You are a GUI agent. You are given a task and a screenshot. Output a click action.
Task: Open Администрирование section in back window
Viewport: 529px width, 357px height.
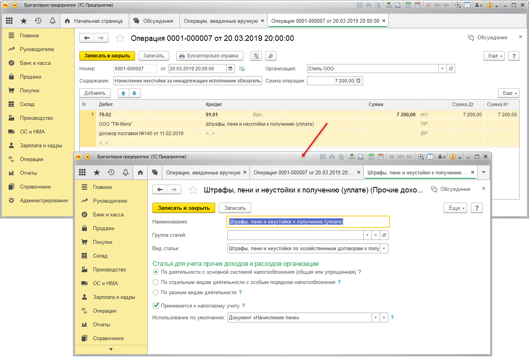click(x=44, y=200)
